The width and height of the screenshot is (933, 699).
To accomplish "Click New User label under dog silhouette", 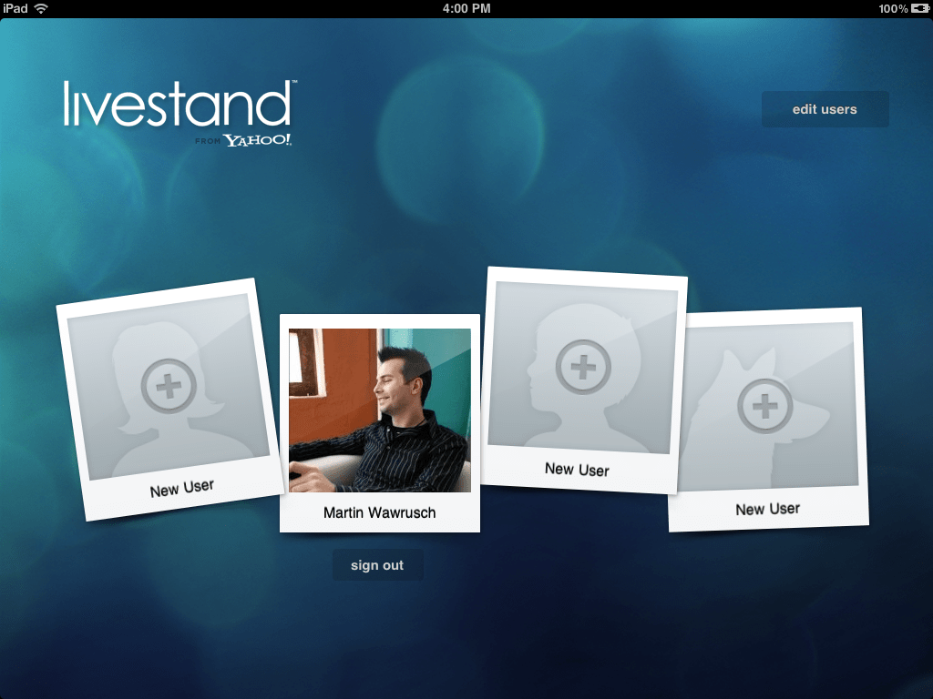I will [x=767, y=509].
